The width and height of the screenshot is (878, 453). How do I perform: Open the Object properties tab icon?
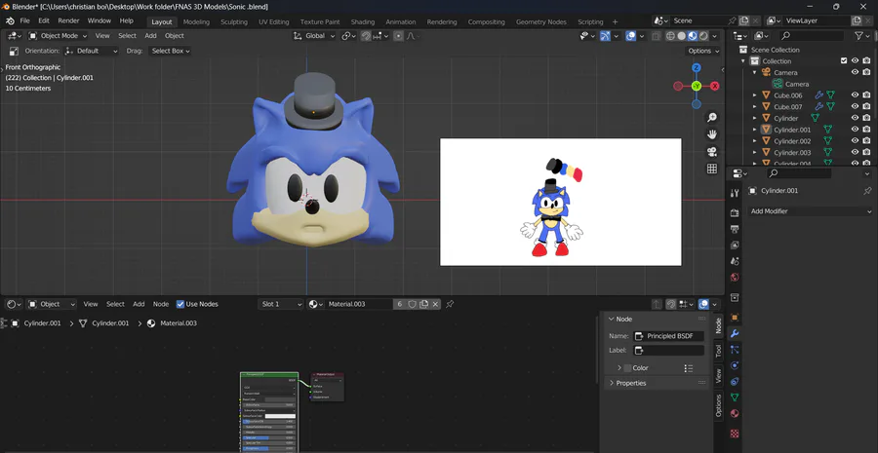click(x=735, y=318)
